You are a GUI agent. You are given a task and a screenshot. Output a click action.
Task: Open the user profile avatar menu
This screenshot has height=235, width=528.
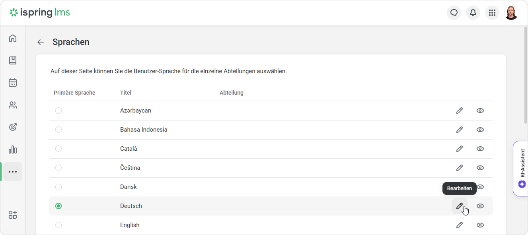pyautogui.click(x=511, y=13)
